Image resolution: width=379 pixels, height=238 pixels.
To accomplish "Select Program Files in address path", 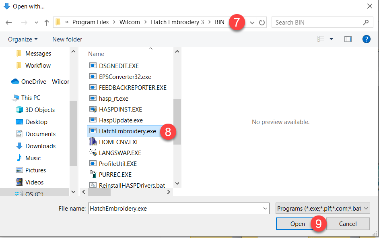I will [91, 22].
